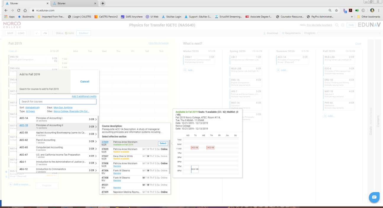Open the EduNav Login bookmark

tap(171, 17)
